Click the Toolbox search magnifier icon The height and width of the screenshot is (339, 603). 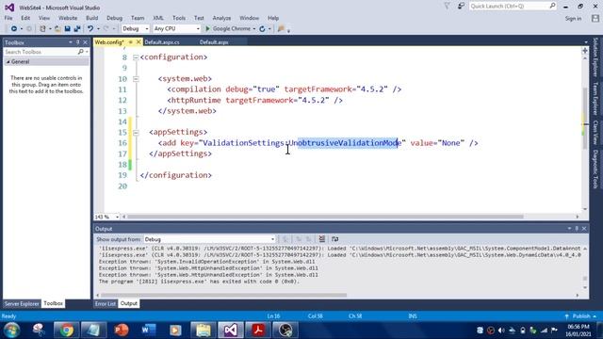[81, 52]
